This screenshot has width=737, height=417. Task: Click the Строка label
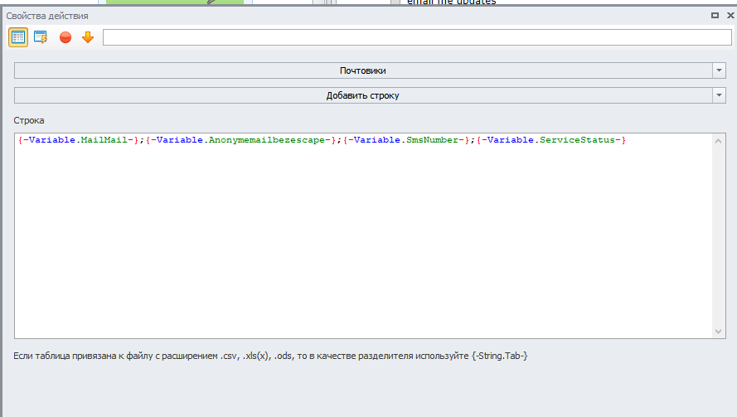point(29,120)
